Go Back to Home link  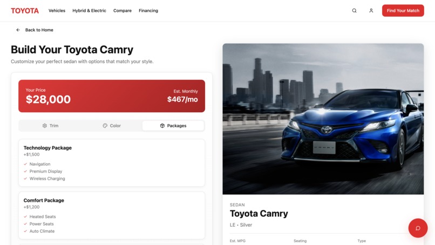point(39,30)
